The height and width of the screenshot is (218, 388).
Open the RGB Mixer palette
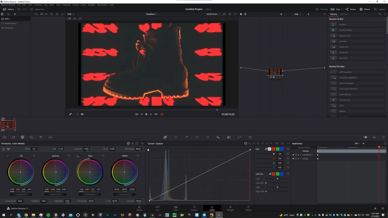point(41,137)
